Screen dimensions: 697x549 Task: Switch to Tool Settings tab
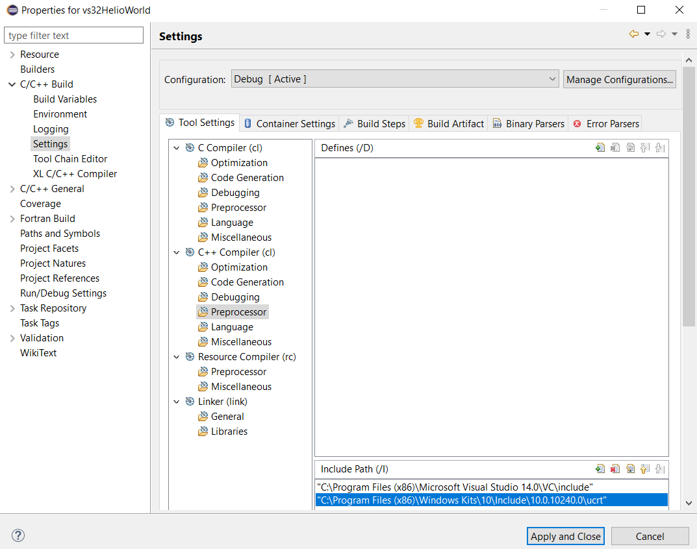pyautogui.click(x=199, y=123)
